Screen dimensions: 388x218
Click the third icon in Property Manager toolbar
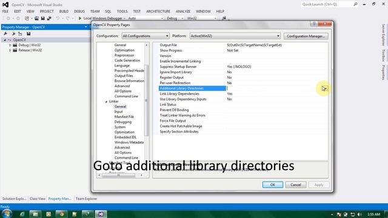[x=20, y=34]
